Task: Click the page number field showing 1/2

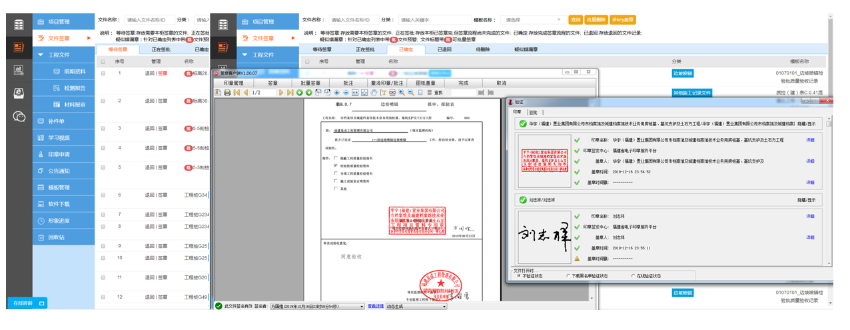Action: pos(264,93)
